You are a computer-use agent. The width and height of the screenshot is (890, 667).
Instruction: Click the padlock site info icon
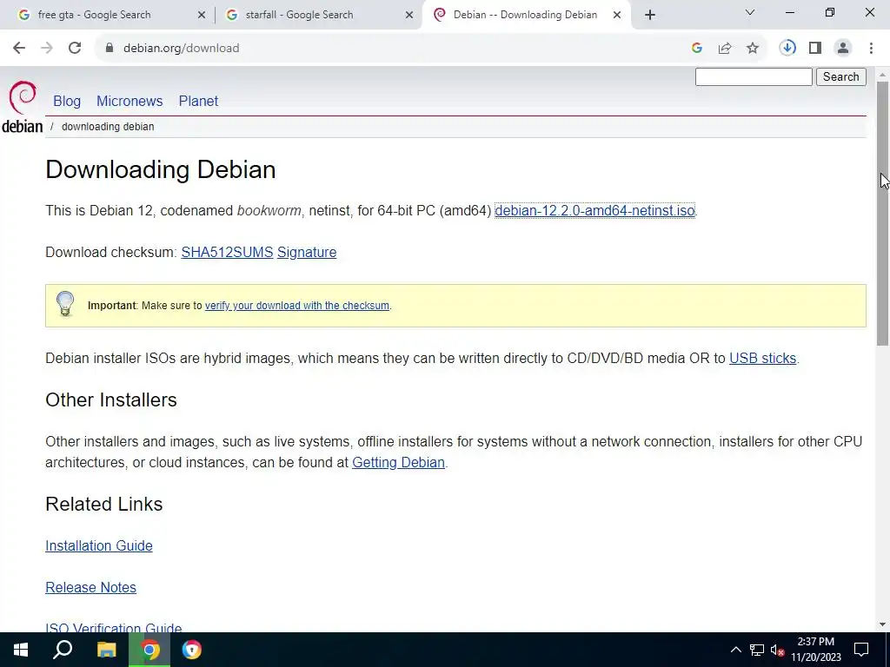tap(110, 49)
